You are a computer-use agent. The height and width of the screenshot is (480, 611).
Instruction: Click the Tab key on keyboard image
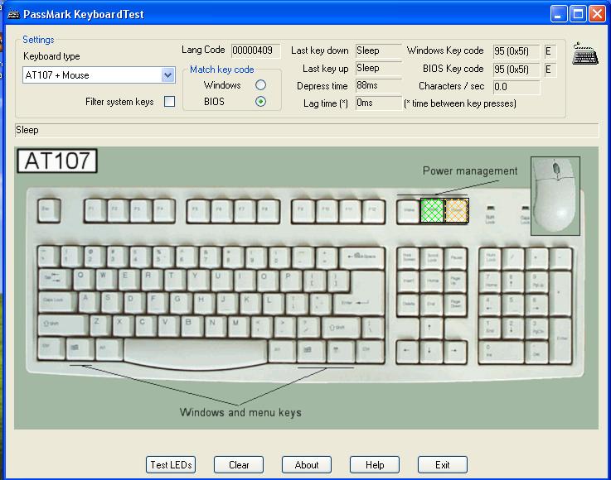click(x=55, y=280)
